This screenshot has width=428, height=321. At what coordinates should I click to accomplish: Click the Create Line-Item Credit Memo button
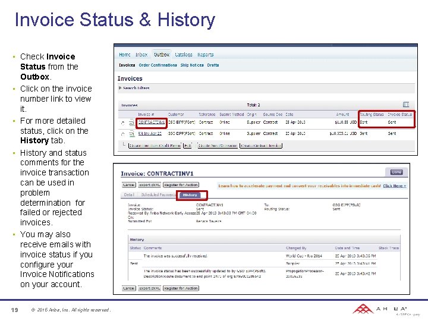pos(155,146)
